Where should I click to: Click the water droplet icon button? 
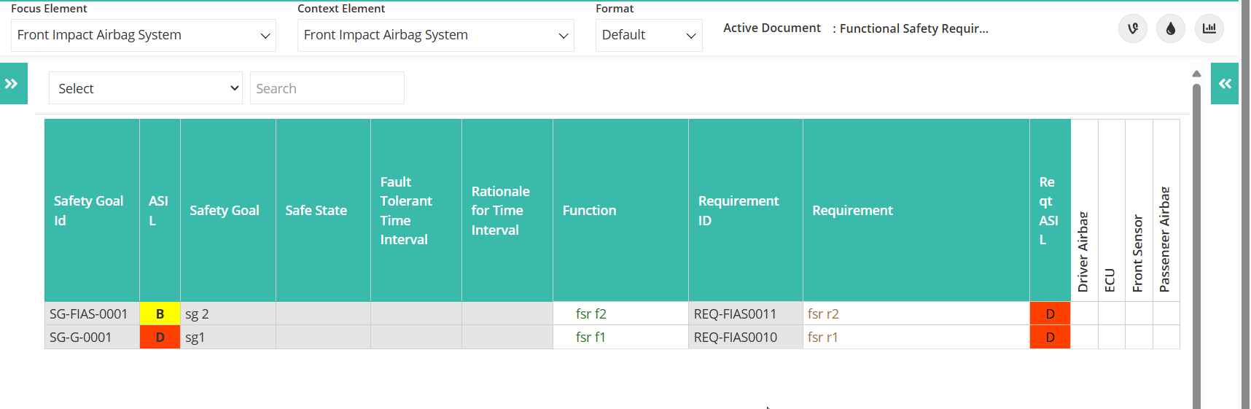pyautogui.click(x=1171, y=28)
